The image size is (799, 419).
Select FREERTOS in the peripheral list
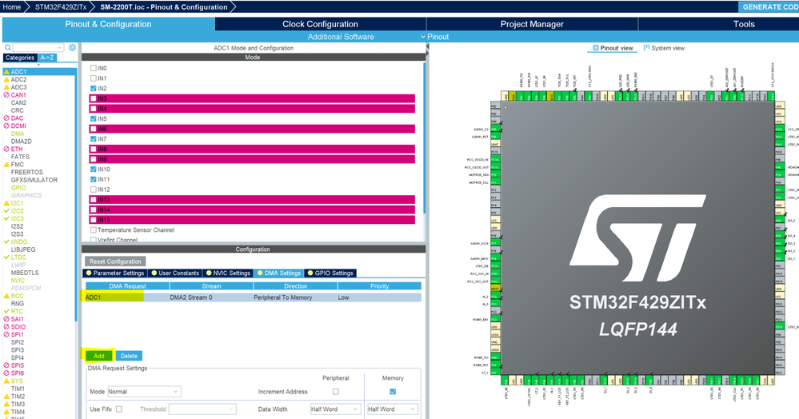(27, 172)
